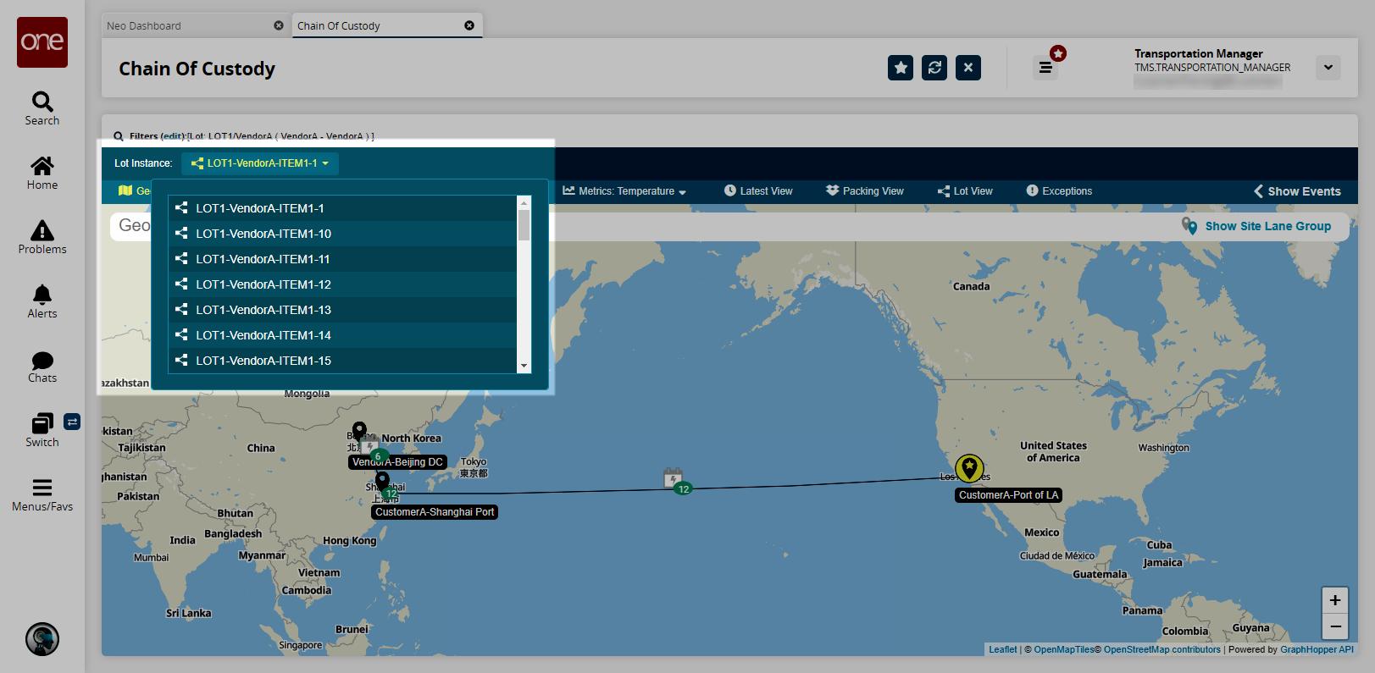Zoom in the map with plus button
Screen dimensions: 1375x673
pyautogui.click(x=1335, y=600)
